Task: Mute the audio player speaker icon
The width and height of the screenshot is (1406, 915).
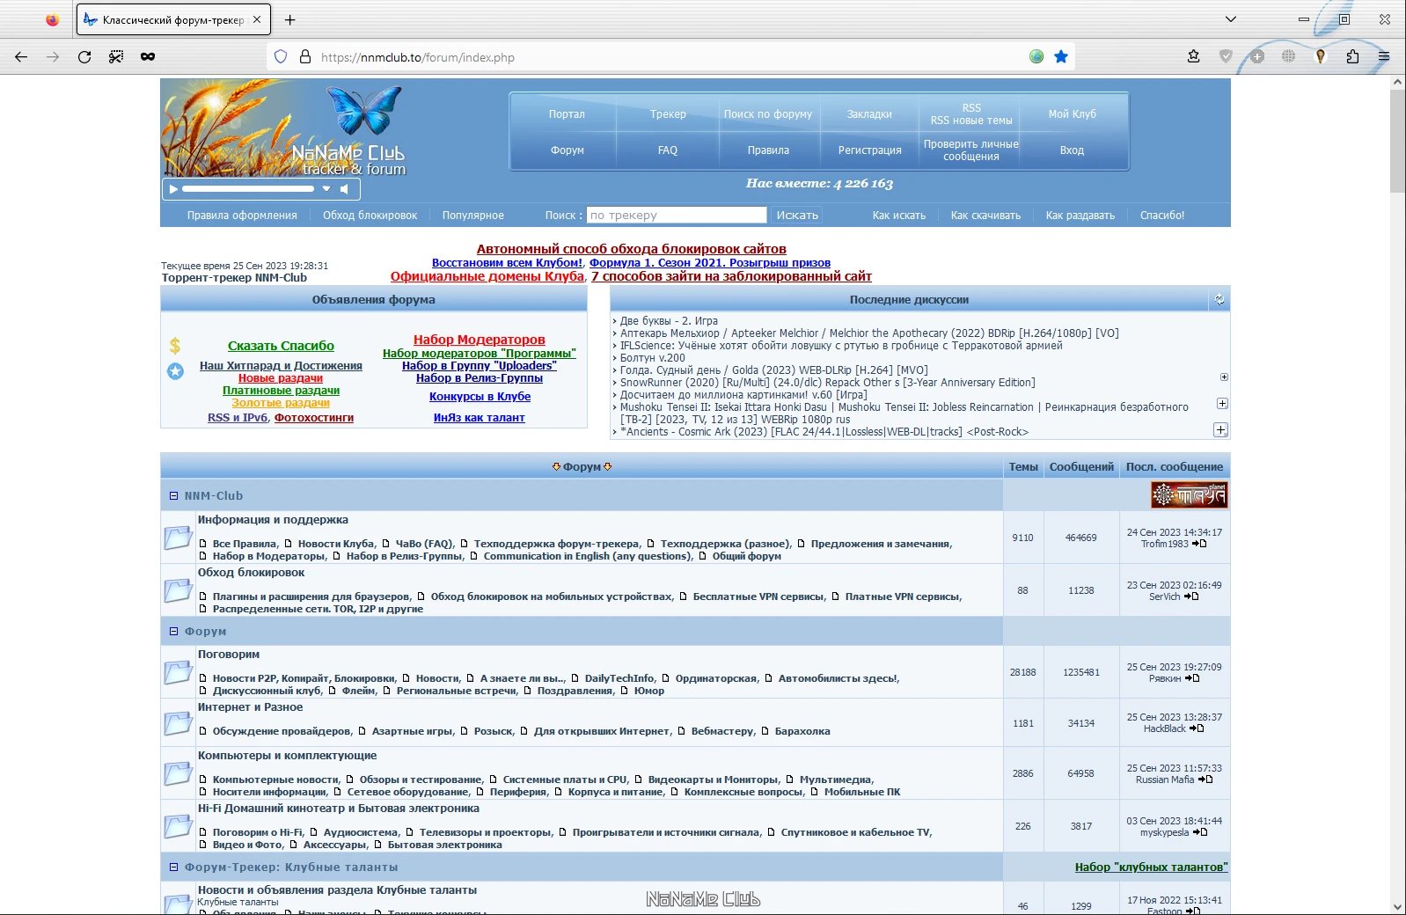Action: [345, 188]
